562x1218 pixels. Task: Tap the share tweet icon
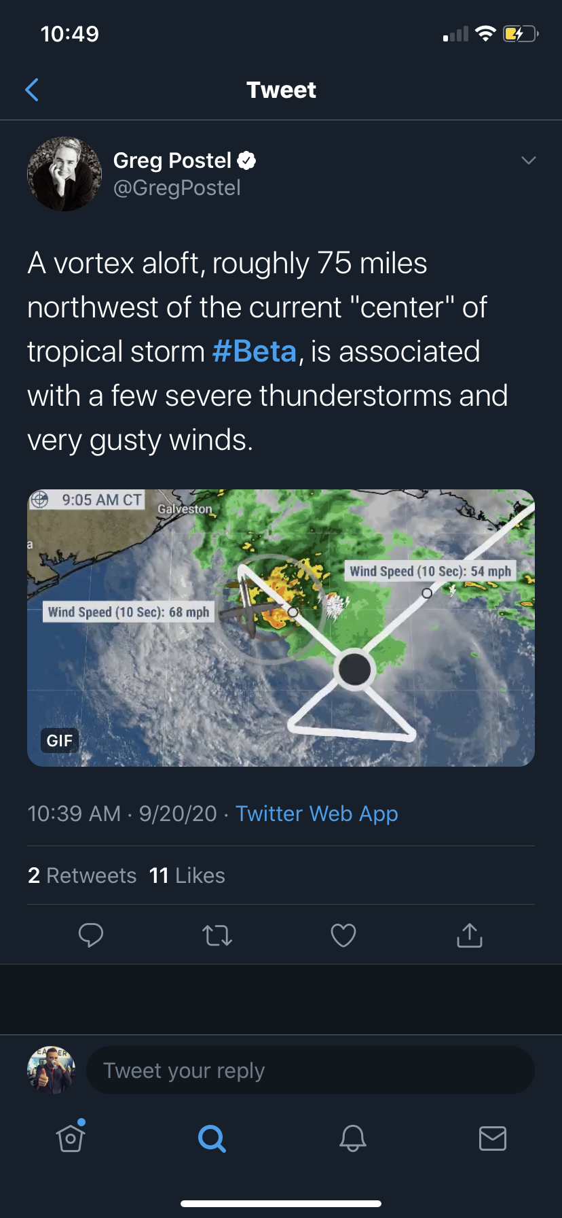470,935
